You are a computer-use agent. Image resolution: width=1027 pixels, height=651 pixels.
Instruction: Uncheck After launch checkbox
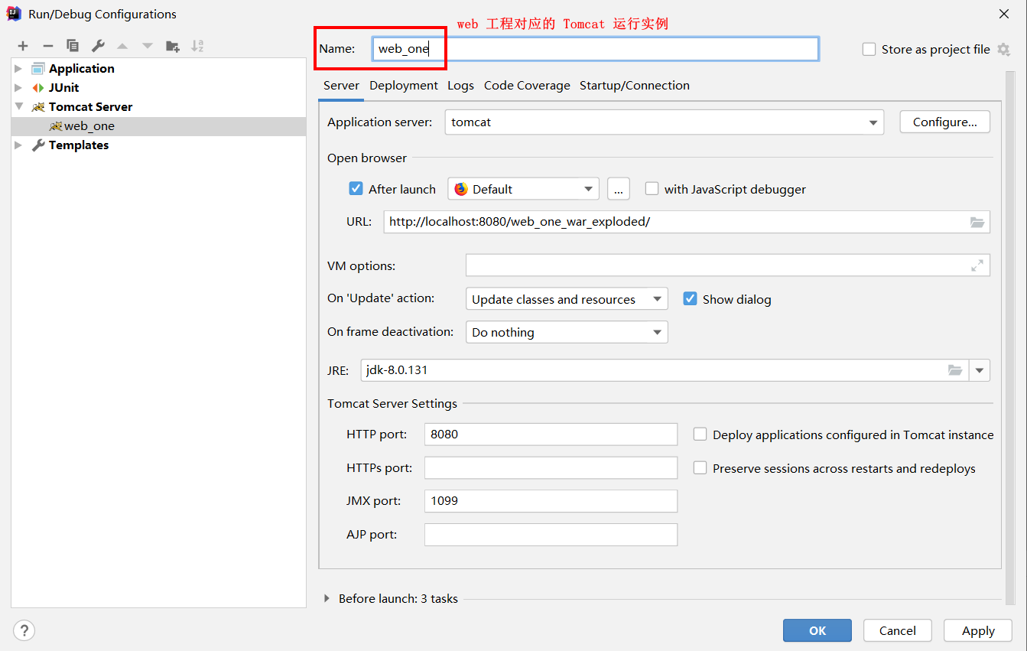pyautogui.click(x=356, y=188)
